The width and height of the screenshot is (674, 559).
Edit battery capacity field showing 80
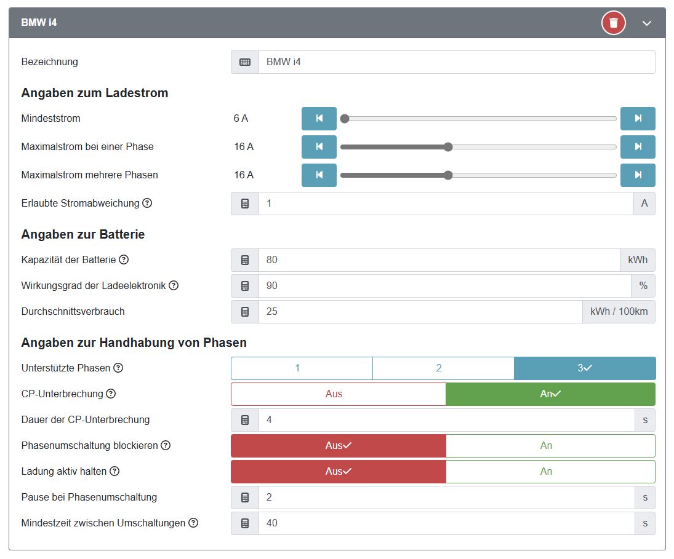tap(439, 260)
